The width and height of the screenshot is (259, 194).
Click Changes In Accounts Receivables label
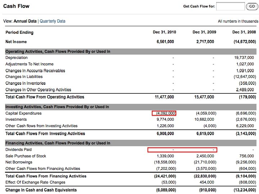[35, 71]
